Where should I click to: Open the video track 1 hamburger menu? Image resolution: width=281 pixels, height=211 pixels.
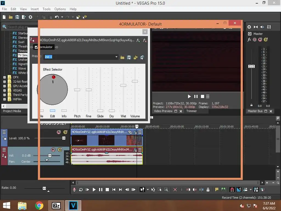(x=4, y=132)
